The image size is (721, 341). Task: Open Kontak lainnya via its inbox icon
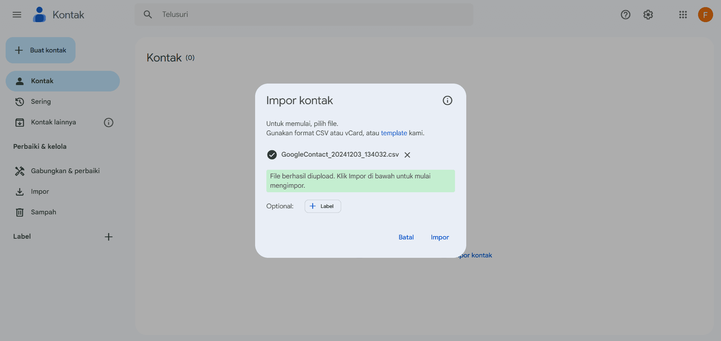point(20,122)
